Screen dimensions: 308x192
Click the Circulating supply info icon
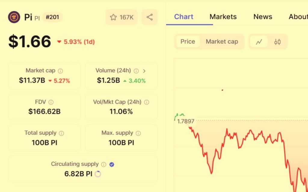pyautogui.click(x=104, y=164)
